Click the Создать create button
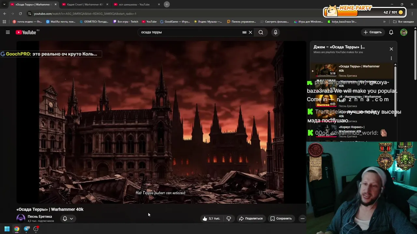 coord(372,32)
